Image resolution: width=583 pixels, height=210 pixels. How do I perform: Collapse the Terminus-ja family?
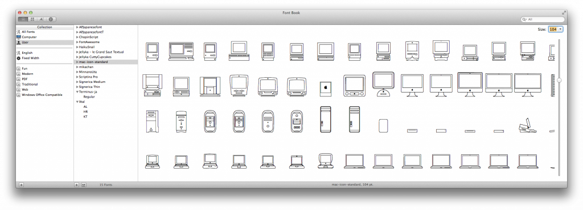(77, 92)
